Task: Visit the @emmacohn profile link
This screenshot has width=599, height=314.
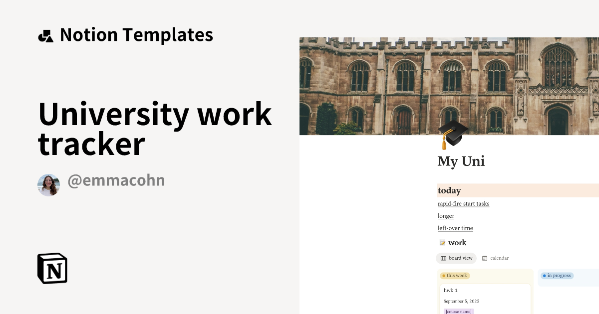Action: [x=116, y=180]
